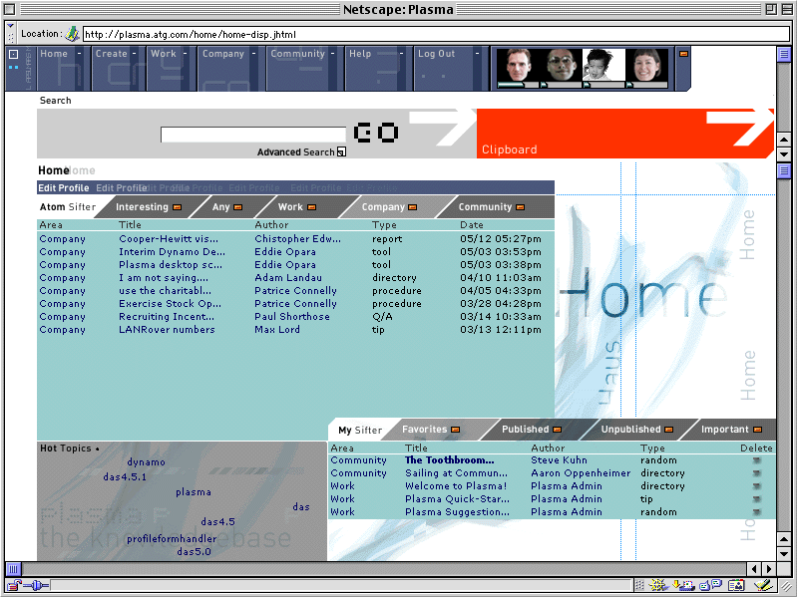Collapse the Community nav menu via its dash
797x597 pixels.
333,53
